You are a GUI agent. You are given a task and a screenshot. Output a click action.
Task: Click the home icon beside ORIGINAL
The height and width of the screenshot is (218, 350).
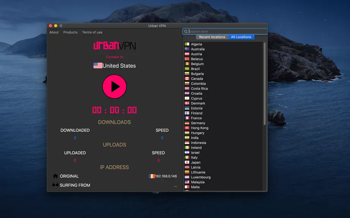(55, 176)
